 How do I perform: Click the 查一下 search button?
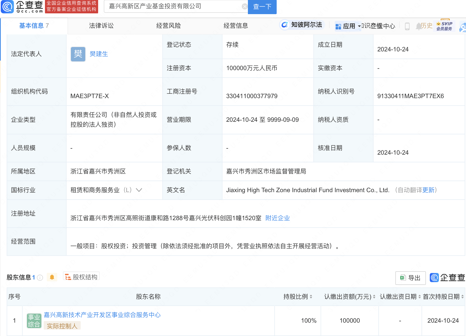[262, 7]
